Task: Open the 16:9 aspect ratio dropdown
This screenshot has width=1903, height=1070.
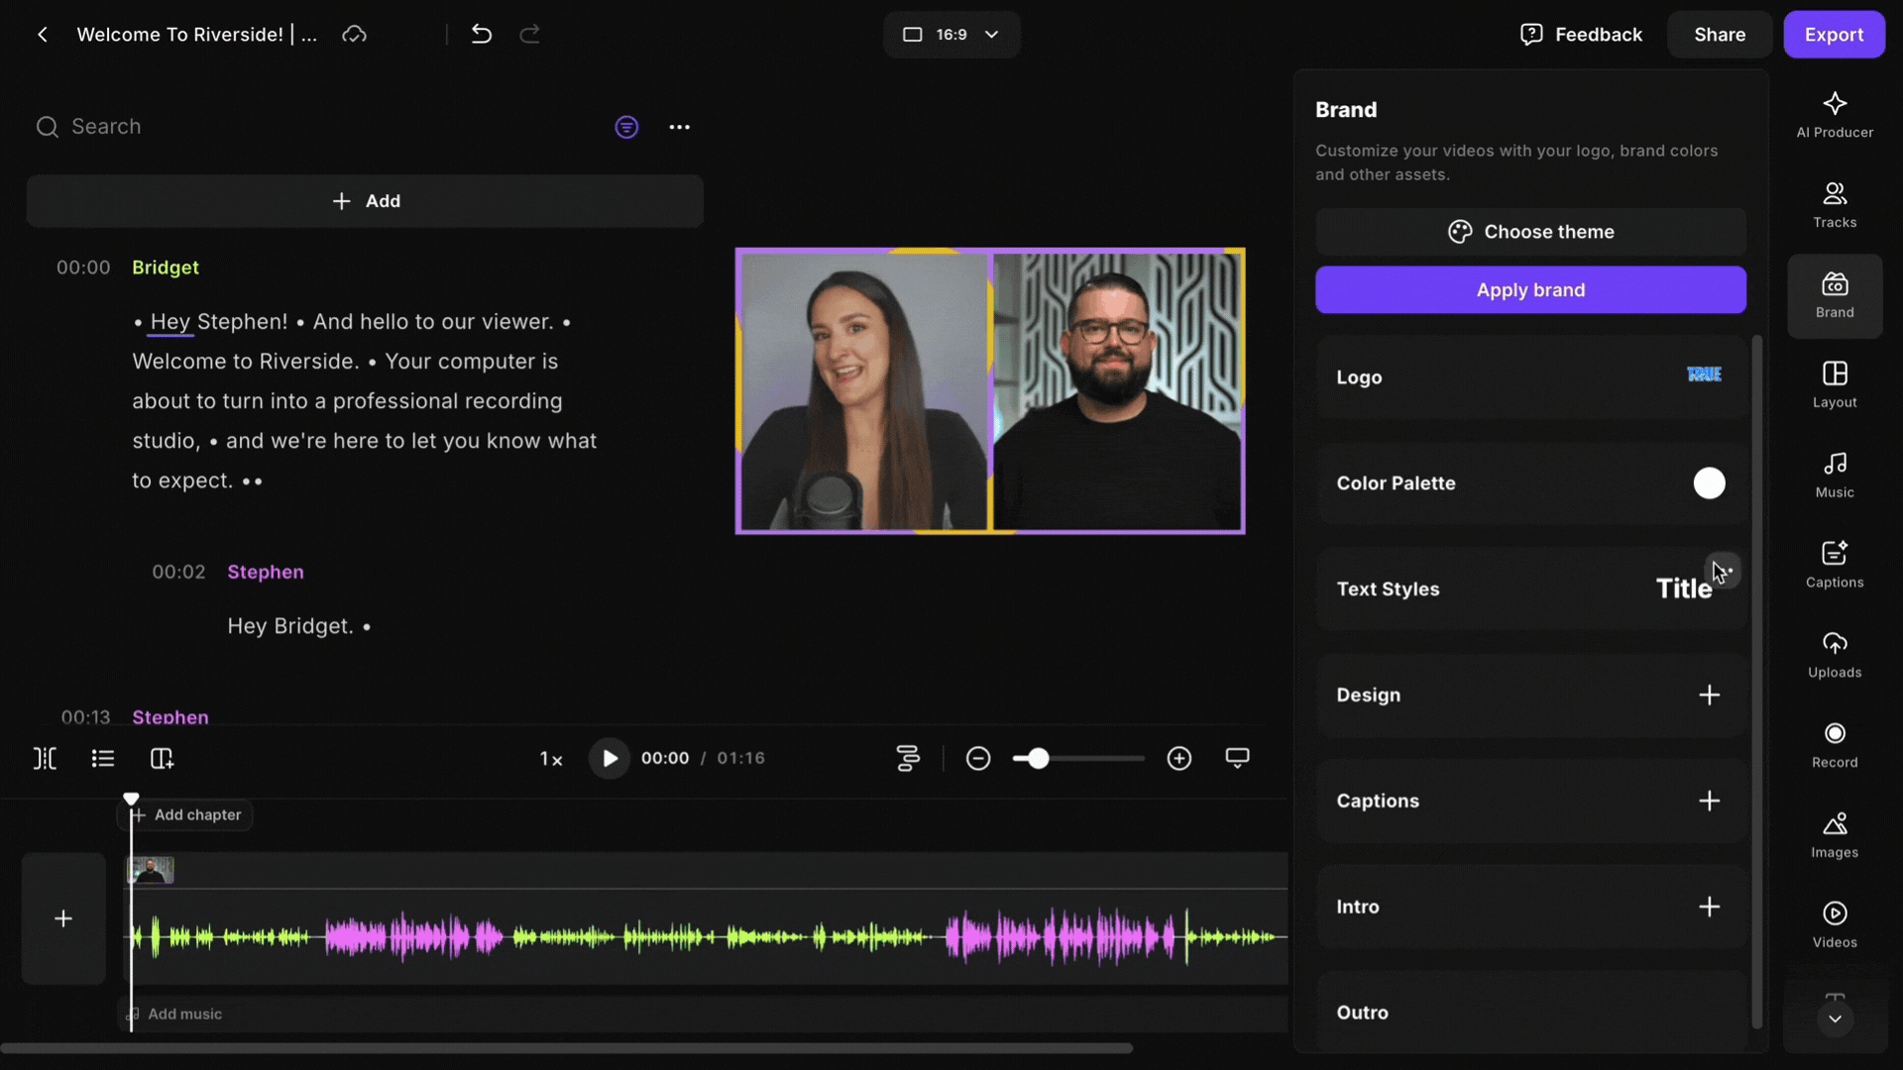Action: pos(951,35)
